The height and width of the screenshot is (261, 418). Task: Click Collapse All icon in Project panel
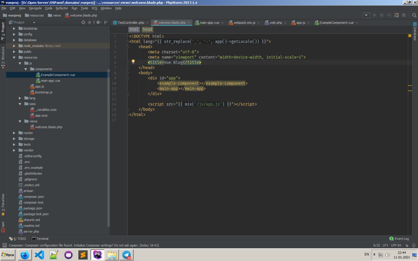click(90, 22)
